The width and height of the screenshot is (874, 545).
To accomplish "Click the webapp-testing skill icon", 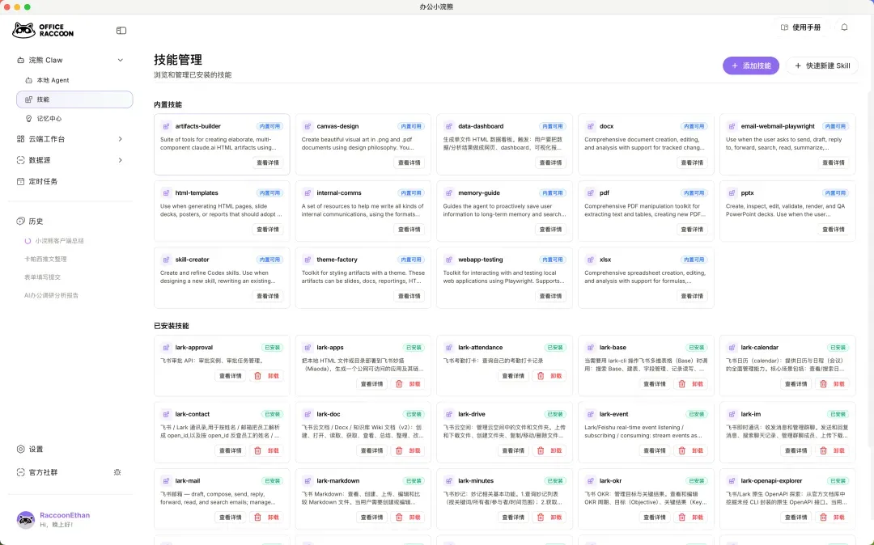I will point(449,260).
